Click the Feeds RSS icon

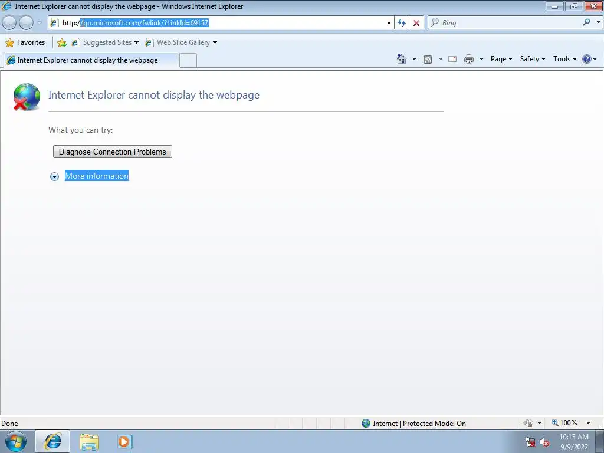(427, 59)
